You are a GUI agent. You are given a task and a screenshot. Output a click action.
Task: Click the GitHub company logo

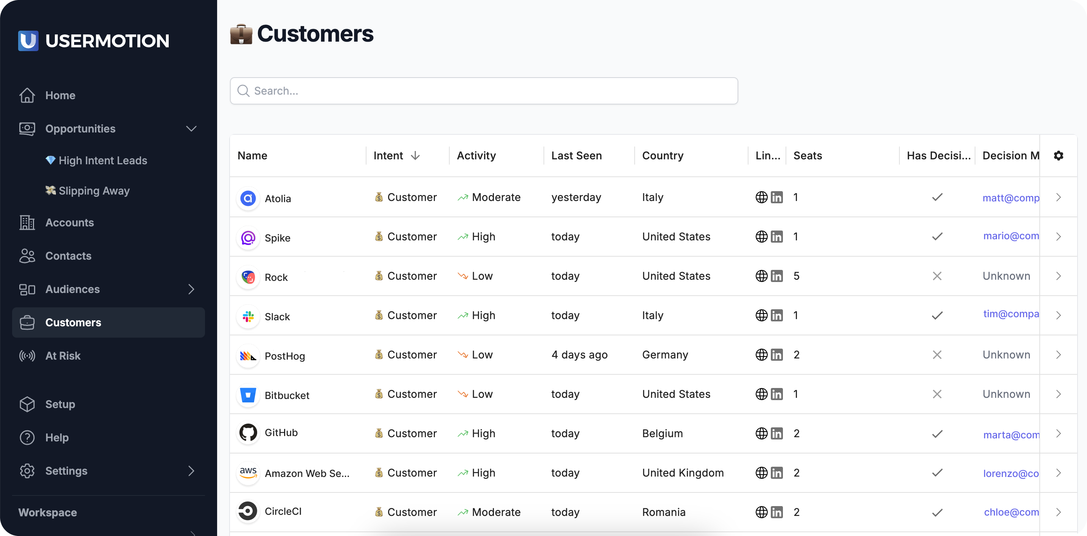[248, 433]
